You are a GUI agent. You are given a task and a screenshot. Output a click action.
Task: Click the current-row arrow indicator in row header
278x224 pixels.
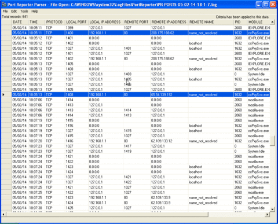click(x=3, y=94)
